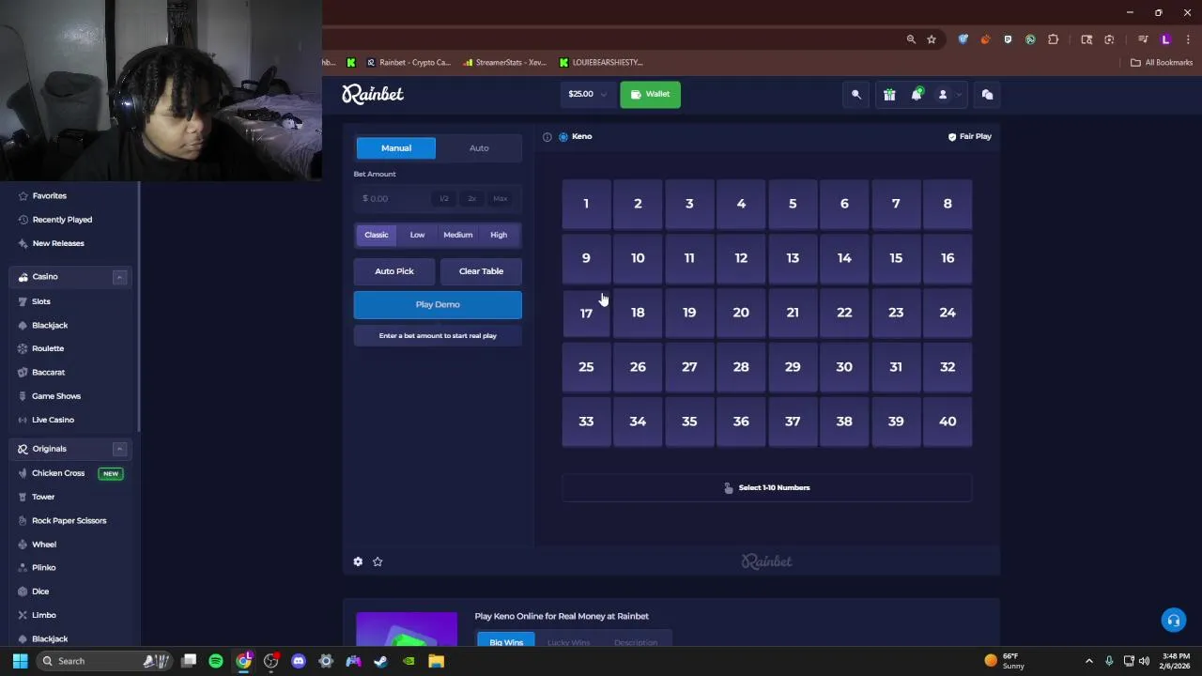
Task: Select High risk level
Action: click(x=499, y=235)
